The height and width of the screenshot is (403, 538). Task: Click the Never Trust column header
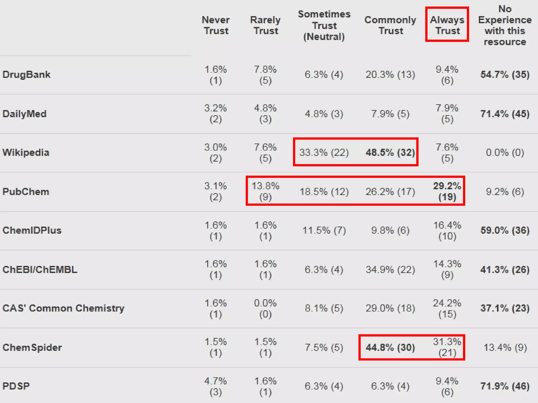coord(216,25)
